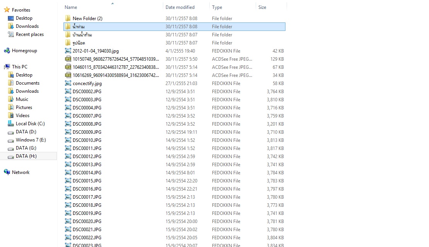The width and height of the screenshot is (429, 247).
Task: Click ACDSee JPG icon for file 10150748
Action: 68,59
